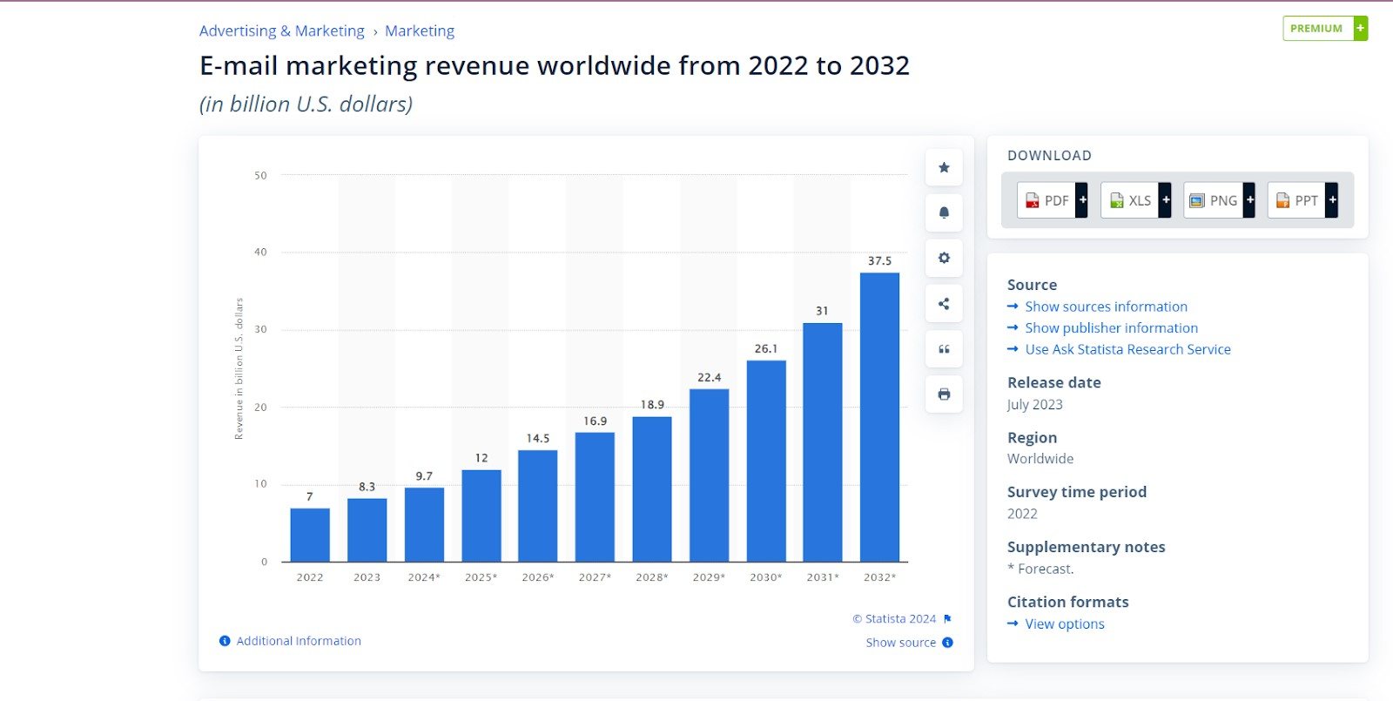Click the PREMIUM badge button
This screenshot has width=1393, height=701.
[x=1325, y=29]
